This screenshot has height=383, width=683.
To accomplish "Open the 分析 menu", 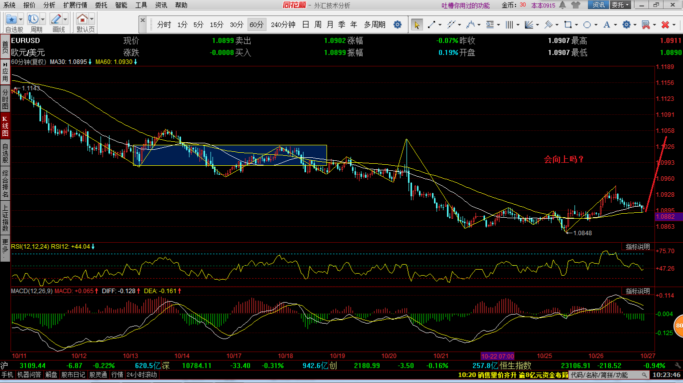I will pos(49,5).
